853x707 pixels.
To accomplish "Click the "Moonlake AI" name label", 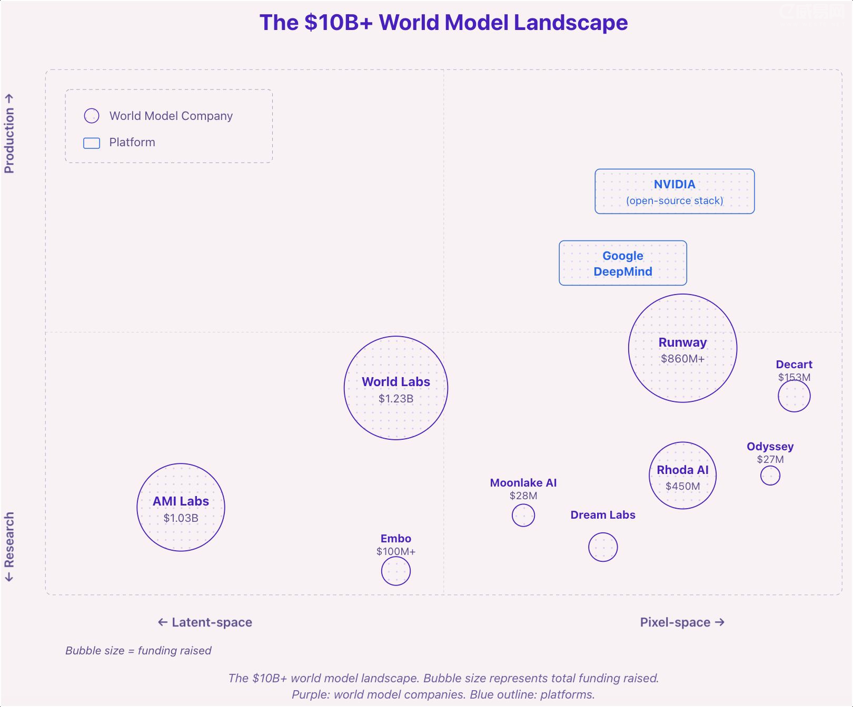I will pyautogui.click(x=523, y=483).
